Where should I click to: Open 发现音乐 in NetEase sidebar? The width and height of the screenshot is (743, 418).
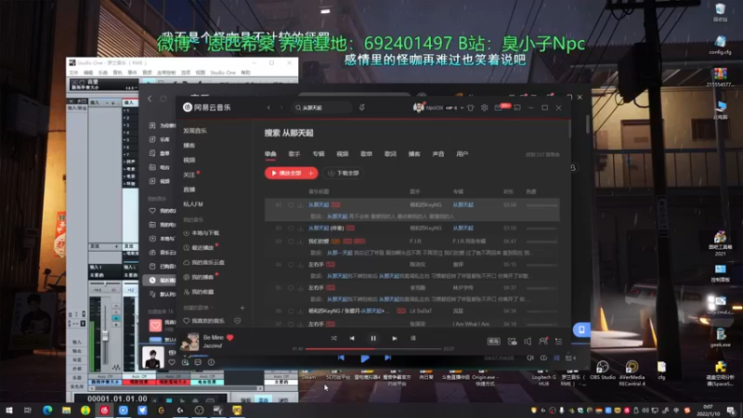point(195,130)
